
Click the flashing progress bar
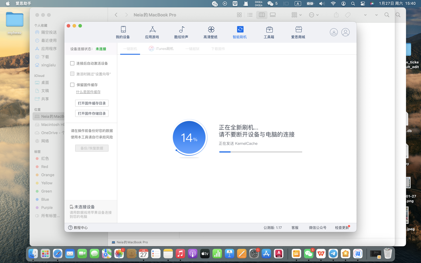tap(261, 152)
